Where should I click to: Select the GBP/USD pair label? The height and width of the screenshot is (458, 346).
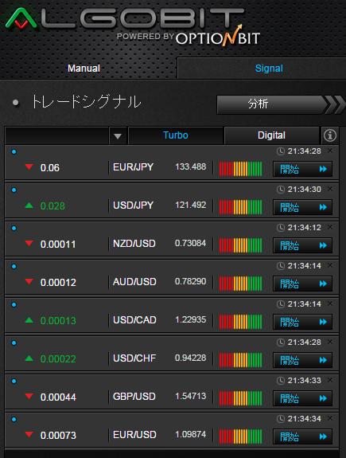tap(134, 397)
